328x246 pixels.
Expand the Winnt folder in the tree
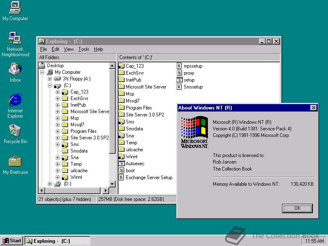(x=57, y=177)
